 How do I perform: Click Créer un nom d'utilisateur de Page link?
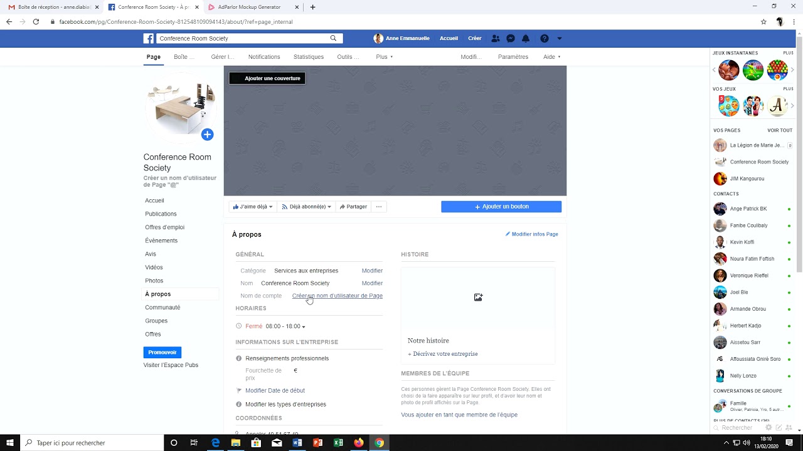[x=338, y=296]
